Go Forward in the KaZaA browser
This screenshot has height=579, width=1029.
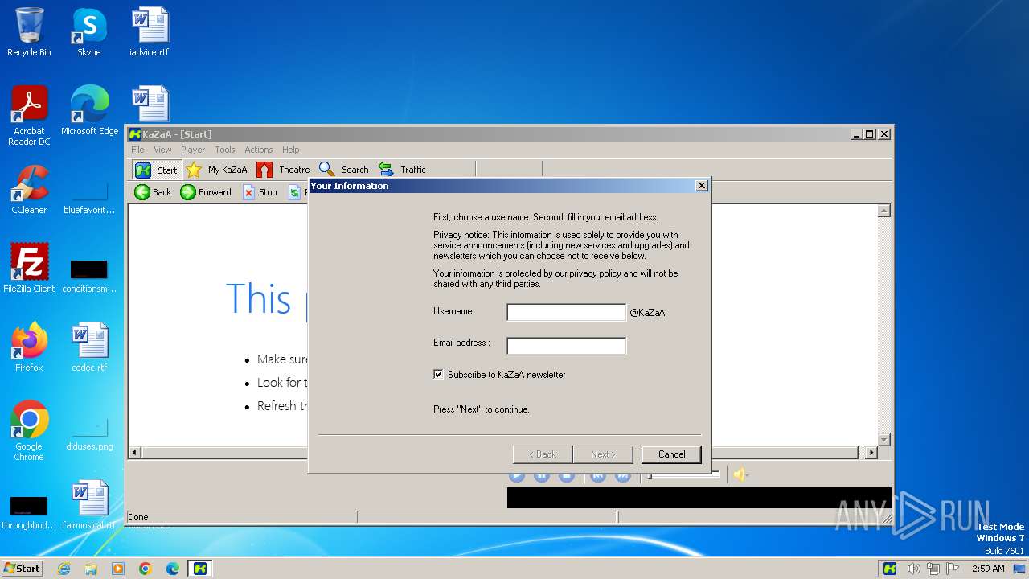pyautogui.click(x=207, y=192)
